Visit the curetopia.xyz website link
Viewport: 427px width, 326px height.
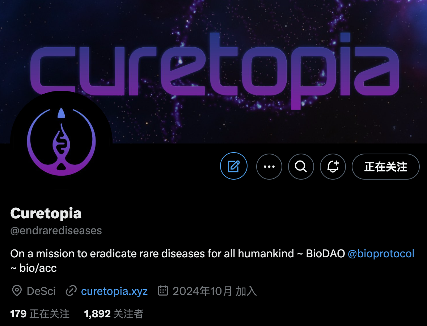(x=114, y=291)
